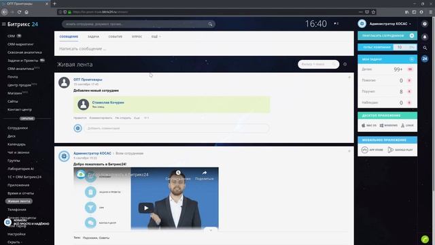Image resolution: width=435 pixels, height=245 pixels.
Task: Open the Google Play mobile app link
Action: tap(400, 150)
